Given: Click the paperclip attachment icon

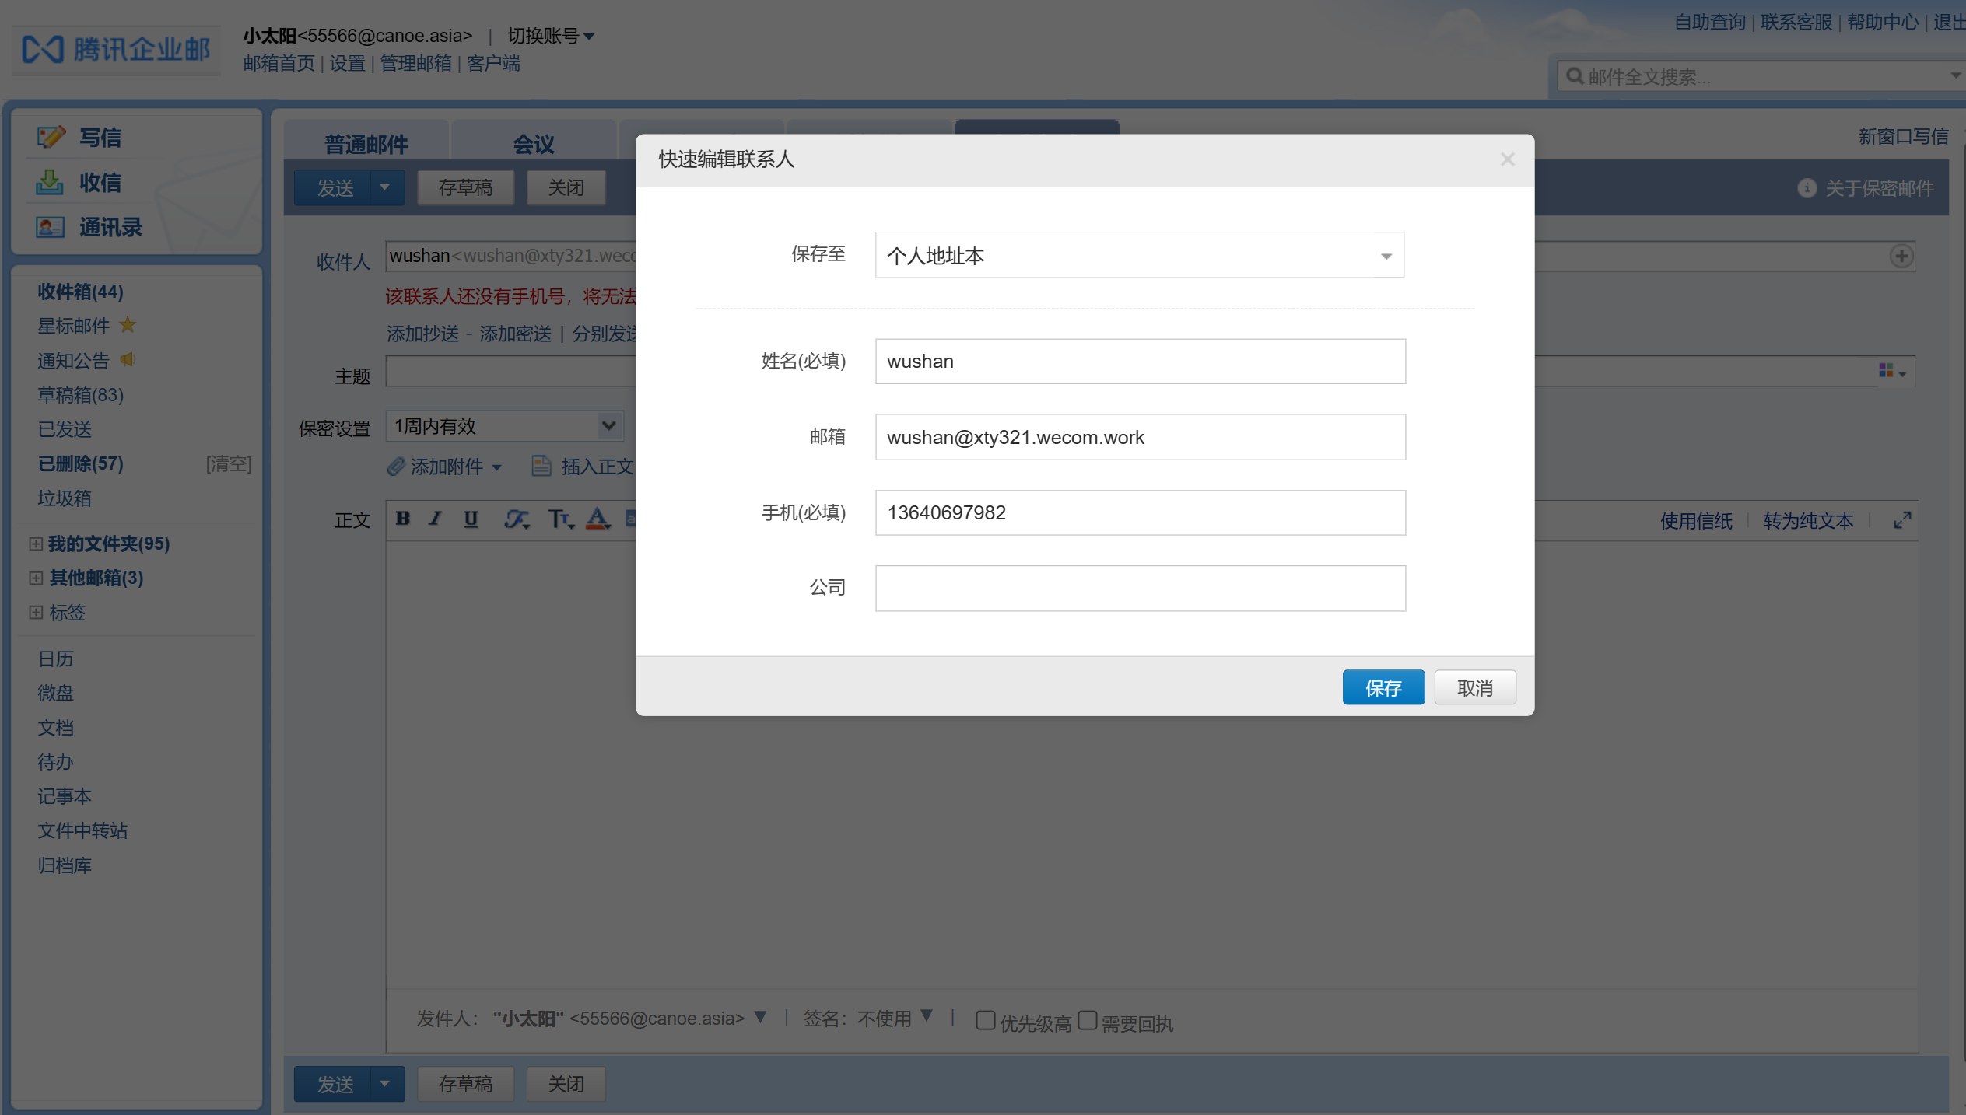Looking at the screenshot, I should tap(396, 467).
